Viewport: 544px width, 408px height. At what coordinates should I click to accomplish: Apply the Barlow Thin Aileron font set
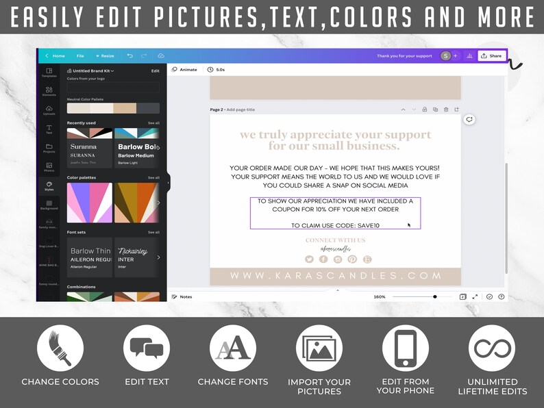(90, 257)
